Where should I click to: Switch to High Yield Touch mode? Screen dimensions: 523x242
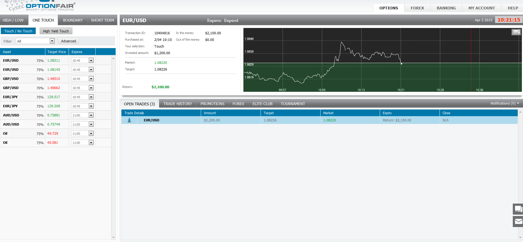tap(56, 31)
